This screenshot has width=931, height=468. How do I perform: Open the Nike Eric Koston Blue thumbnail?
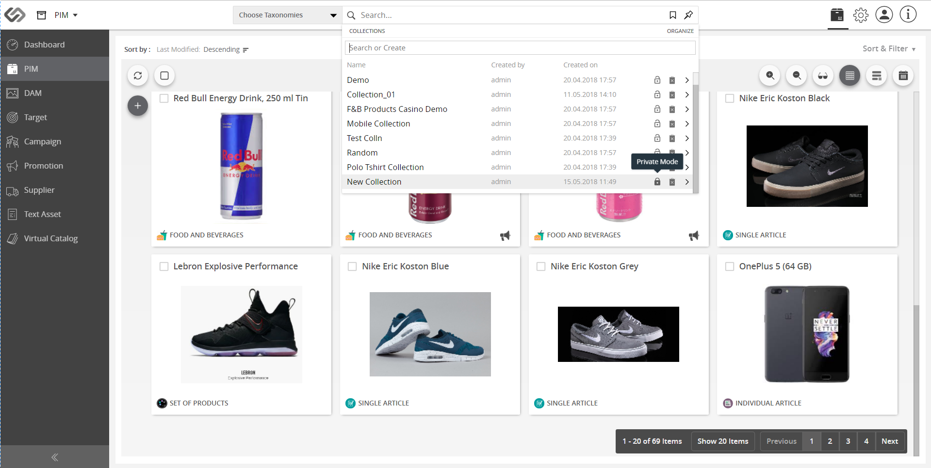[x=430, y=334]
